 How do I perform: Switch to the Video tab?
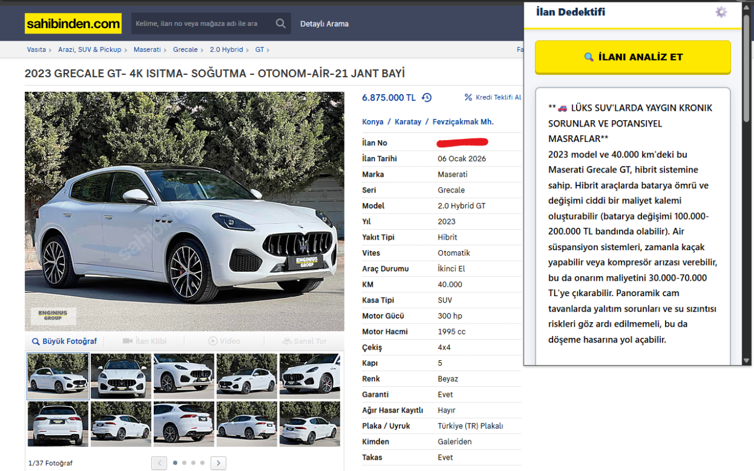(x=224, y=341)
